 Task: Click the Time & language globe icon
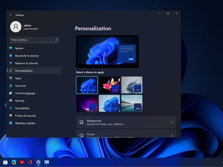pyautogui.click(x=11, y=93)
